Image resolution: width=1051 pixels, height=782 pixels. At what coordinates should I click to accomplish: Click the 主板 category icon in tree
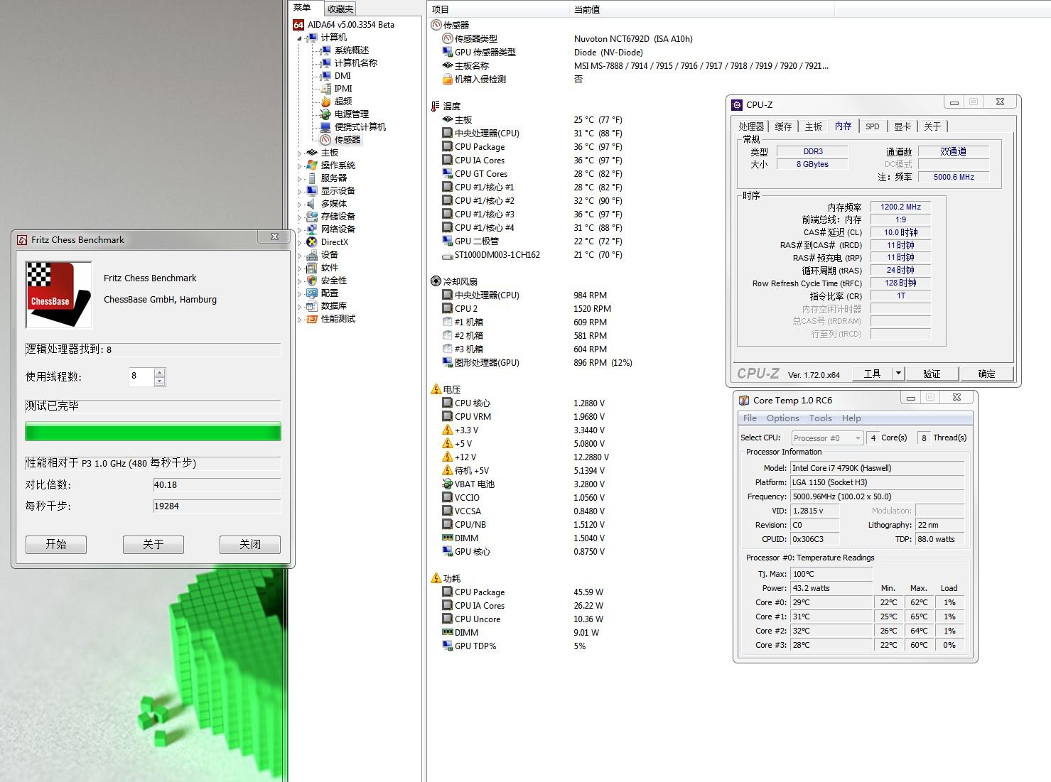[x=311, y=153]
